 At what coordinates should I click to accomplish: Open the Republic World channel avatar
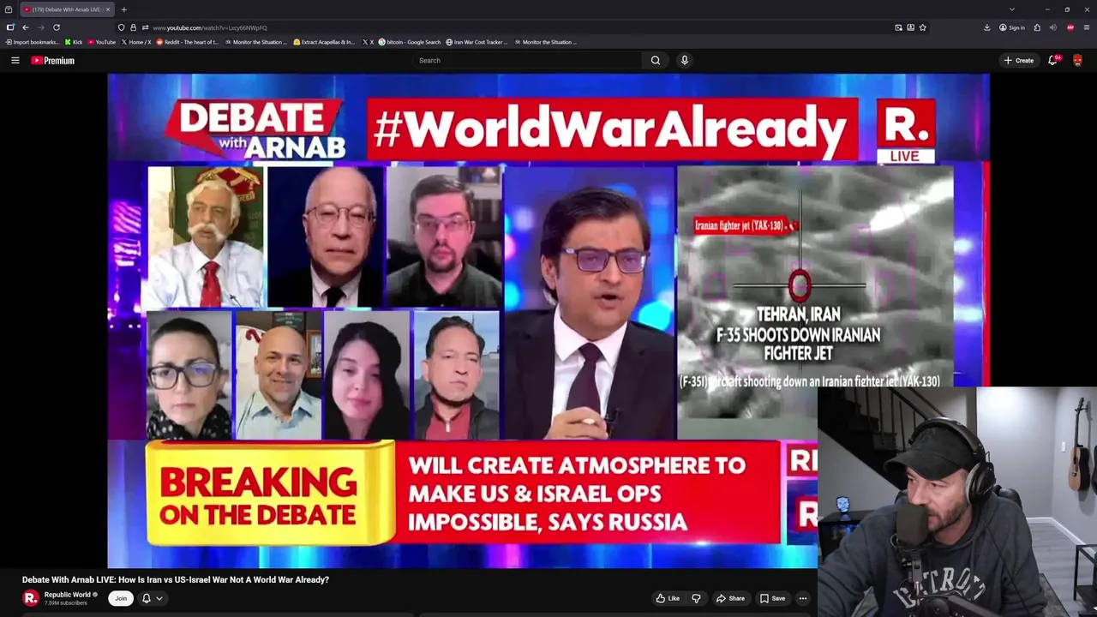[31, 598]
